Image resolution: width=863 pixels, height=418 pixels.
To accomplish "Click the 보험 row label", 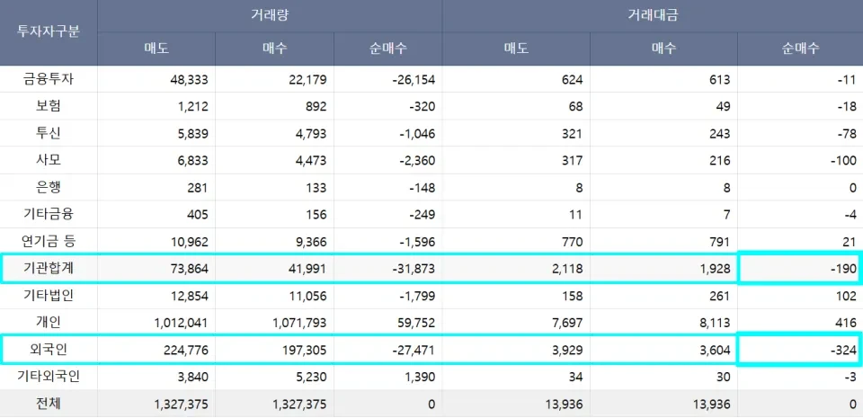I will coord(49,106).
